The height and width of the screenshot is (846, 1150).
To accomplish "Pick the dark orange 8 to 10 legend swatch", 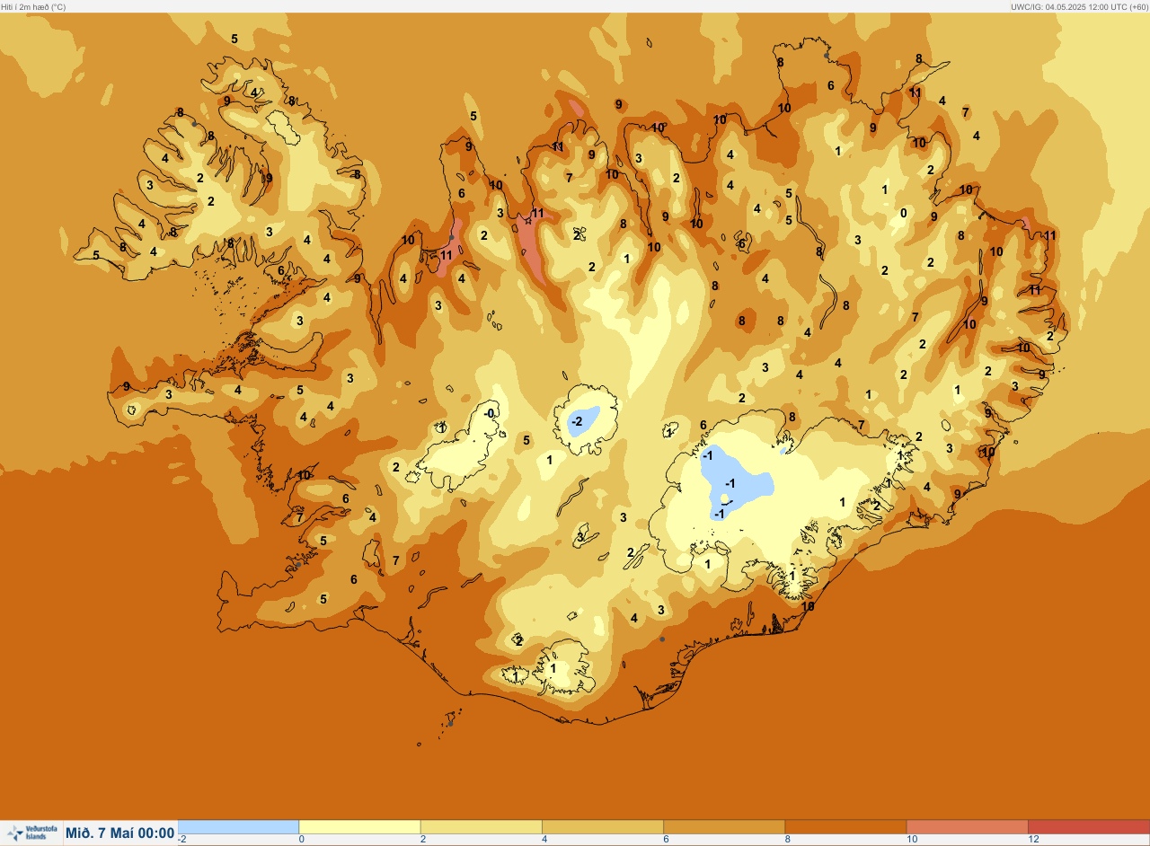I will (x=845, y=827).
